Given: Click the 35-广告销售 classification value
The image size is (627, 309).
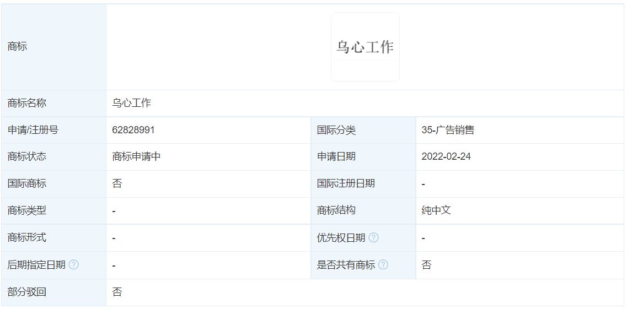Looking at the screenshot, I should 448,130.
